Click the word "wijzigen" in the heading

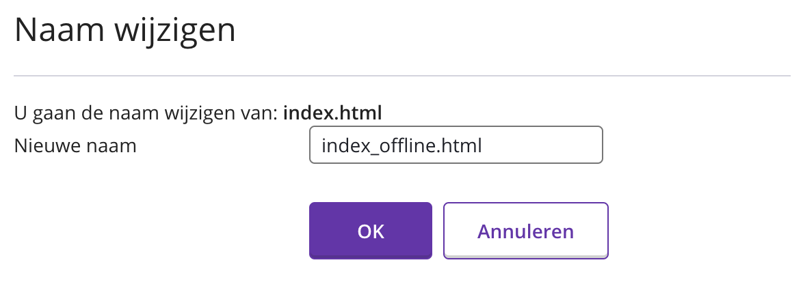pyautogui.click(x=180, y=31)
